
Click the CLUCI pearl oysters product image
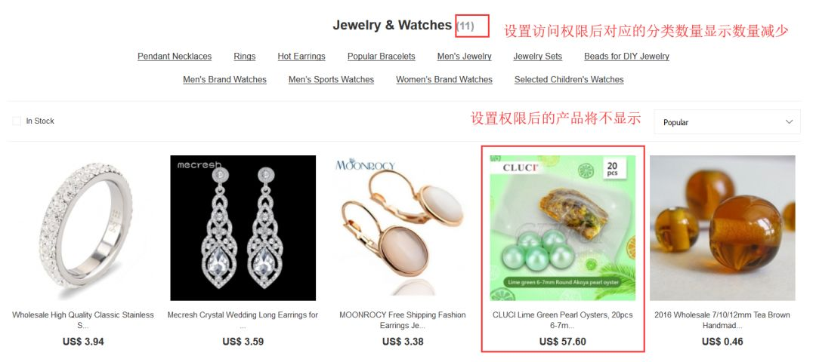[563, 228]
